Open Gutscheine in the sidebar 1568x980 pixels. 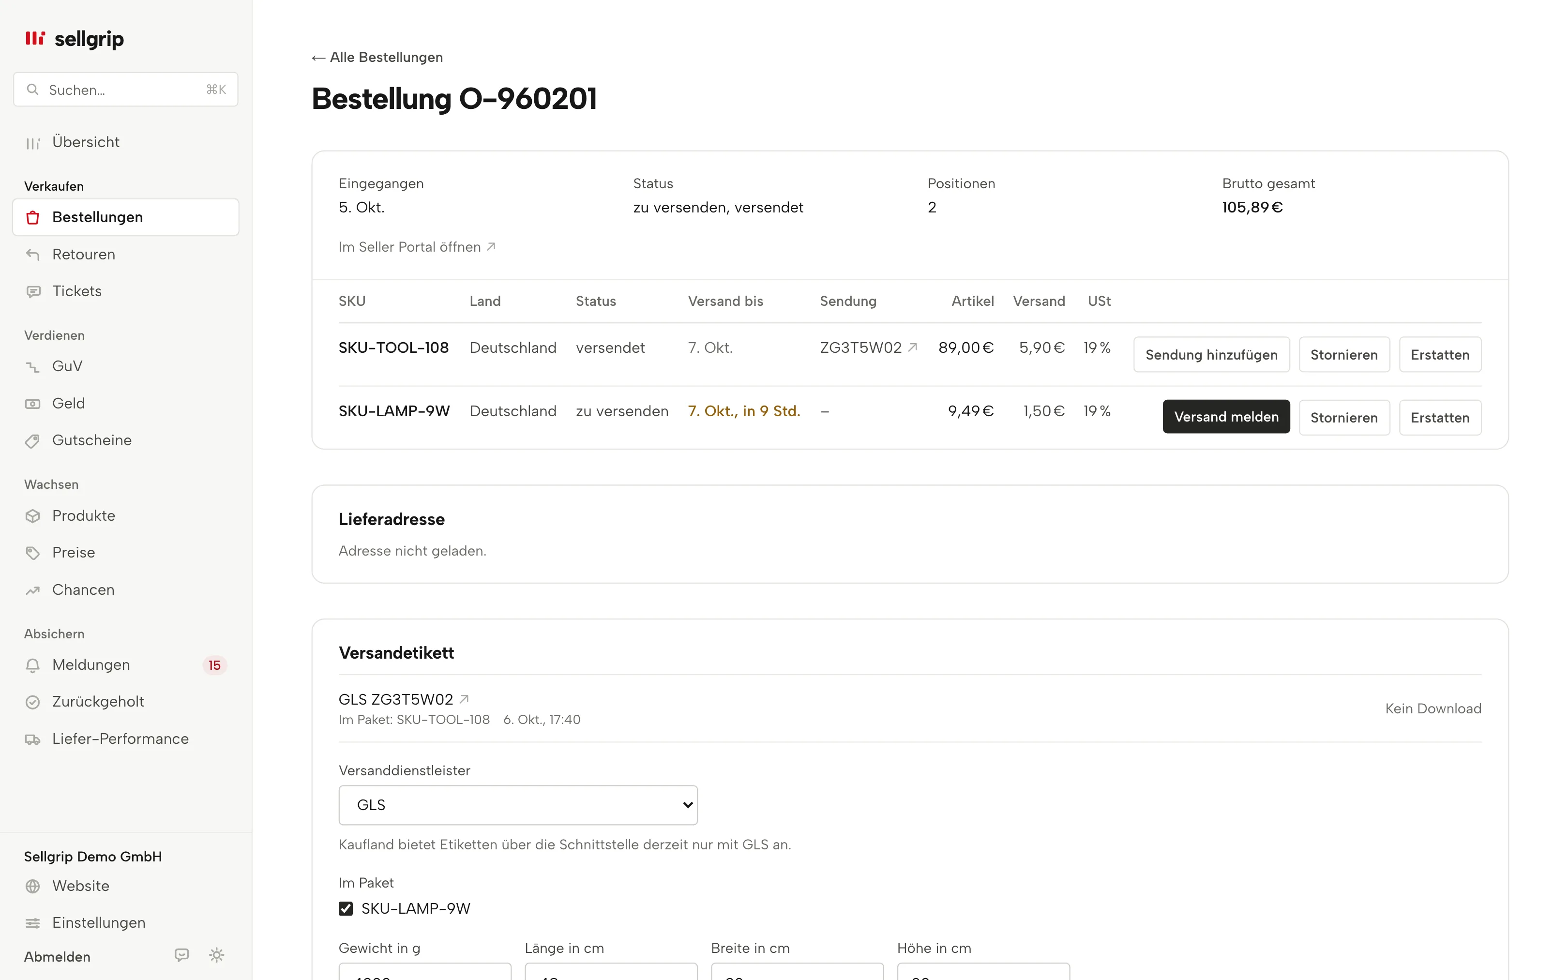126,440
